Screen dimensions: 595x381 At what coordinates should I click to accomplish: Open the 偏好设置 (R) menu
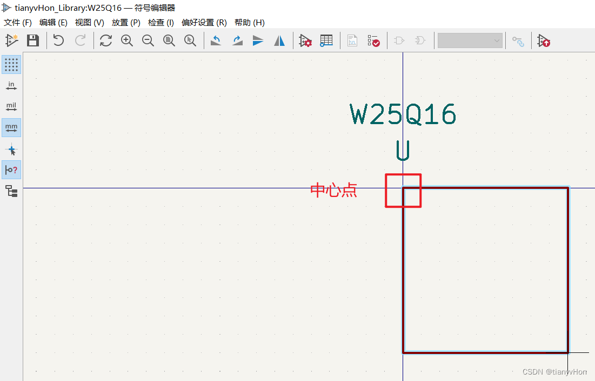point(204,23)
